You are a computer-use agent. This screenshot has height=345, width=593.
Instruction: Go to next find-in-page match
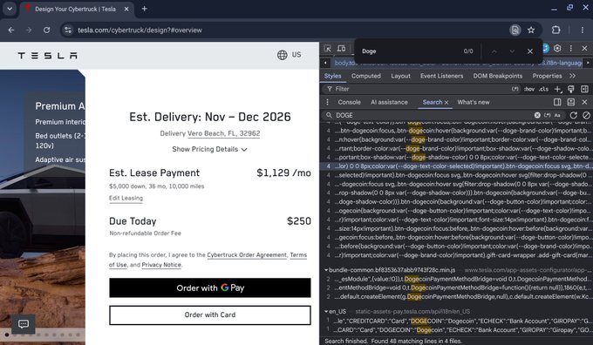pos(512,51)
